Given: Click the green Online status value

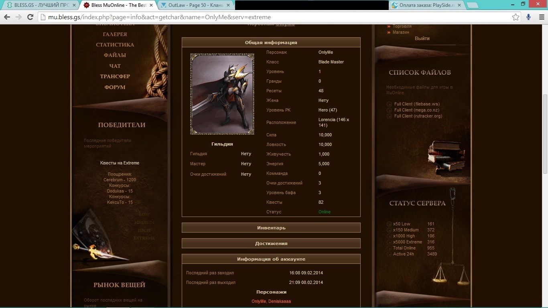Looking at the screenshot, I should click(x=325, y=212).
